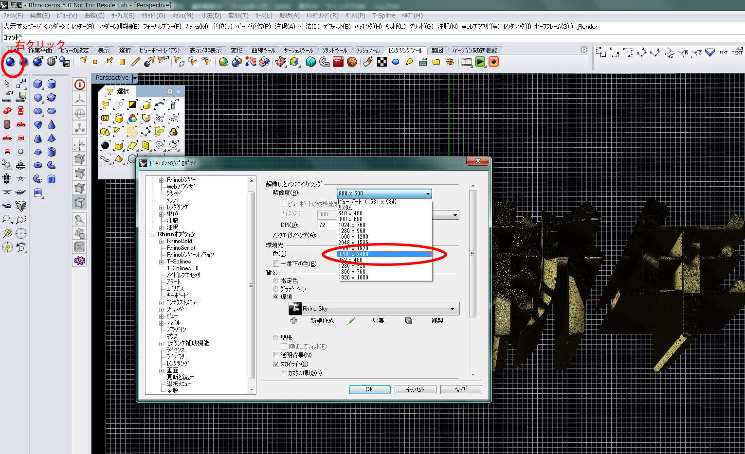Select RhinoScript in the options tree

pos(181,248)
